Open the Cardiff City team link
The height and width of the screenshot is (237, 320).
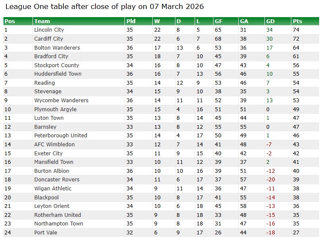pos(48,39)
